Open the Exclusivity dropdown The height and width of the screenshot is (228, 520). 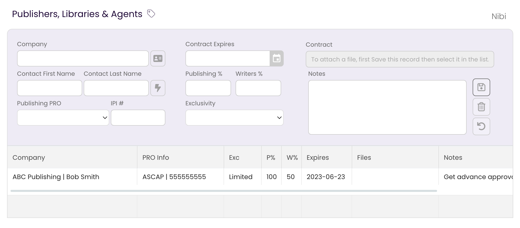pyautogui.click(x=235, y=118)
